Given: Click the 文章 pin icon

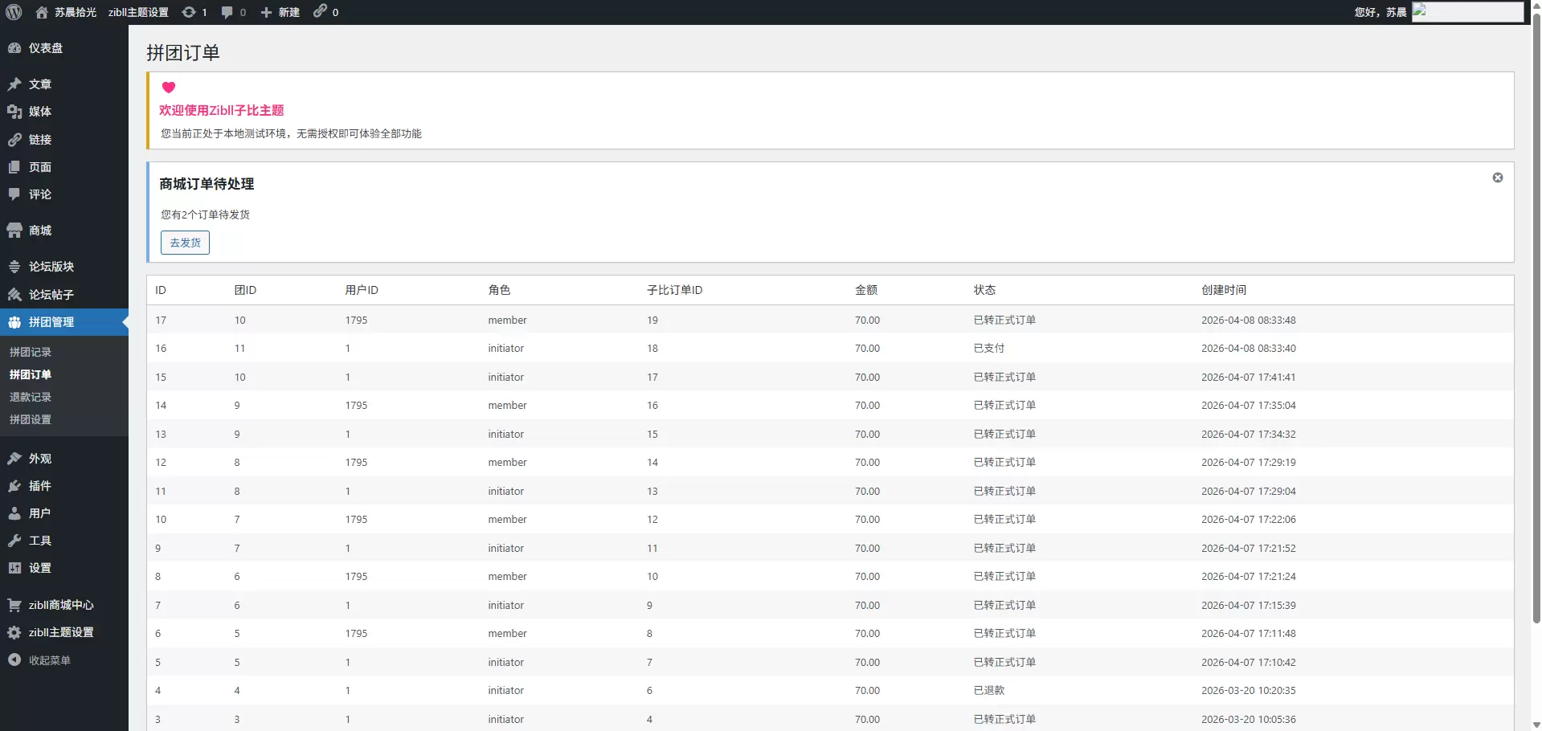Looking at the screenshot, I should tap(14, 84).
